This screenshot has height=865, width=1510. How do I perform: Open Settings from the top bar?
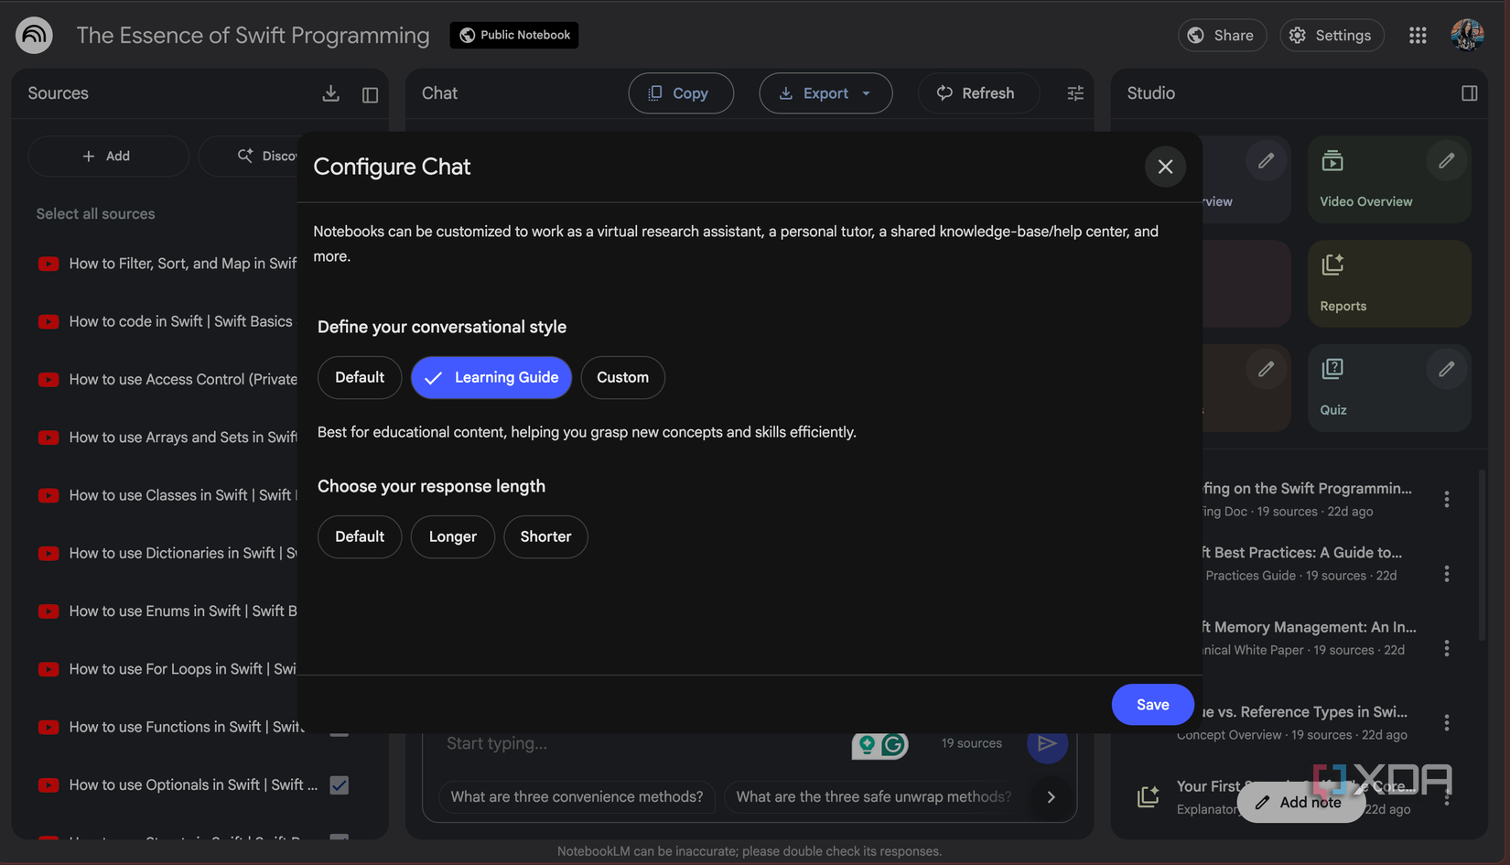click(1332, 35)
